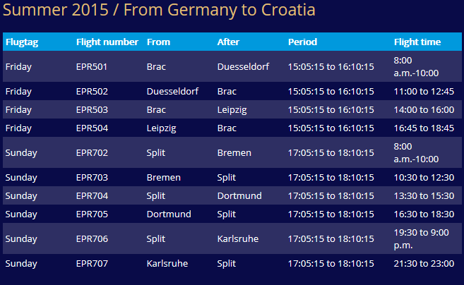Click the EPR703 flight number
This screenshot has height=285, width=464.
pos(92,177)
